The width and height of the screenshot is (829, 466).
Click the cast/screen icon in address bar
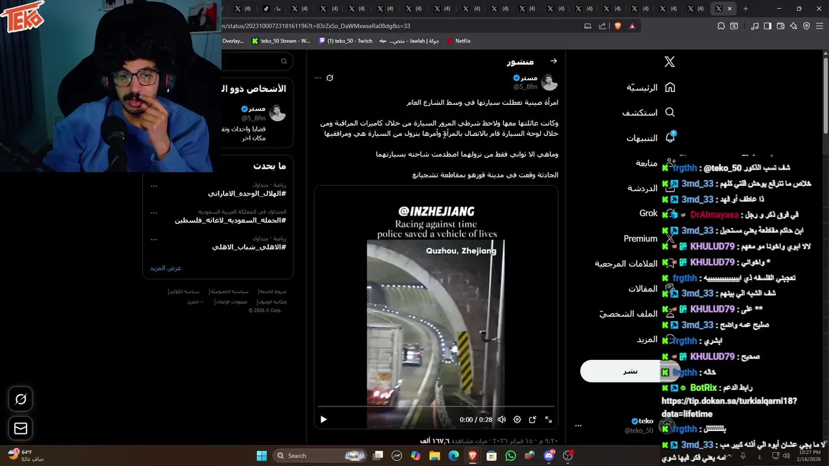pyautogui.click(x=587, y=26)
